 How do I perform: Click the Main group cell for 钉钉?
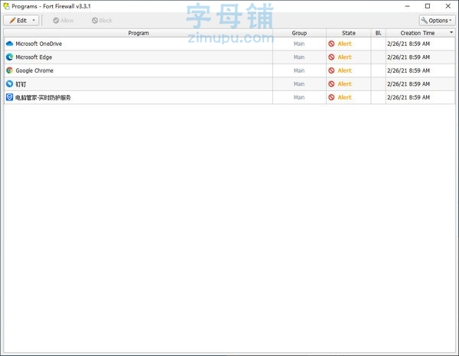[x=299, y=84]
